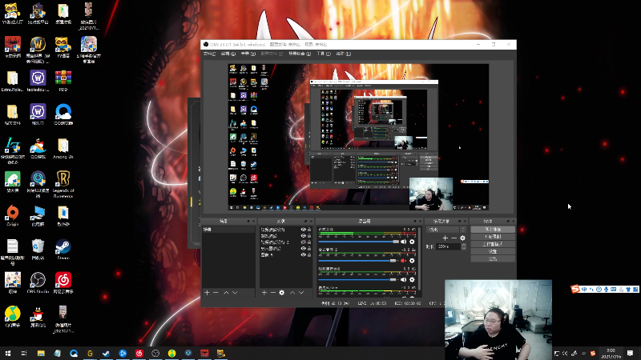Open OBS Studio desktop shortcut

pos(38,283)
